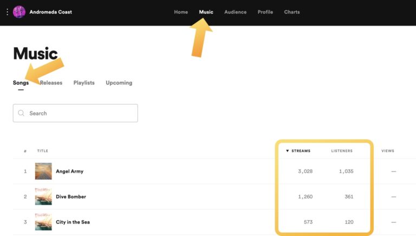Viewport: 416px width, 236px height.
Task: Select the Music navigation tab
Action: (x=206, y=12)
